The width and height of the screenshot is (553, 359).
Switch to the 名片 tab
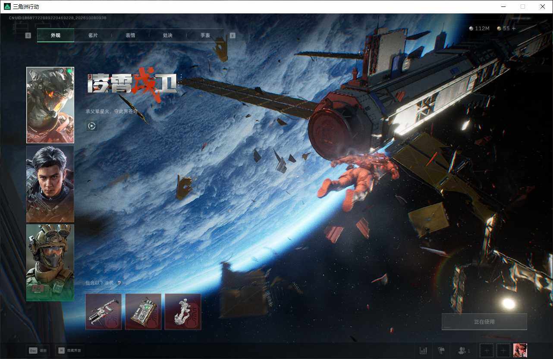click(93, 35)
